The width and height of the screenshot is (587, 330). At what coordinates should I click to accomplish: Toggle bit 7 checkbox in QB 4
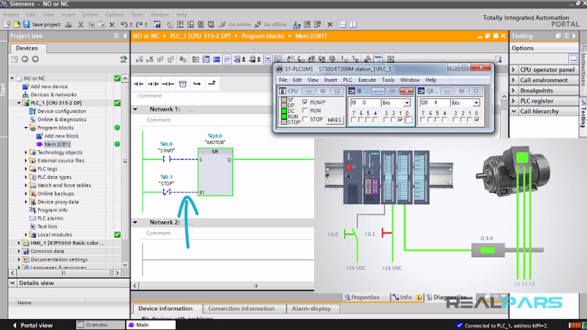pyautogui.click(x=423, y=120)
